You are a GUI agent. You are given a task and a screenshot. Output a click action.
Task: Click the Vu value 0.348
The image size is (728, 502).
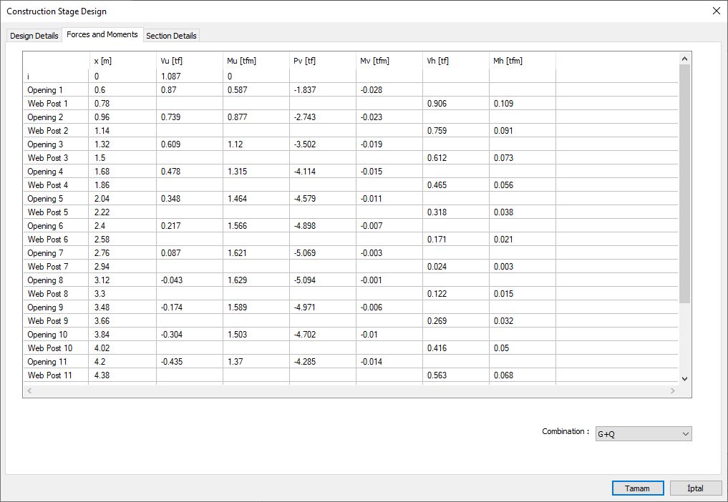coord(171,199)
